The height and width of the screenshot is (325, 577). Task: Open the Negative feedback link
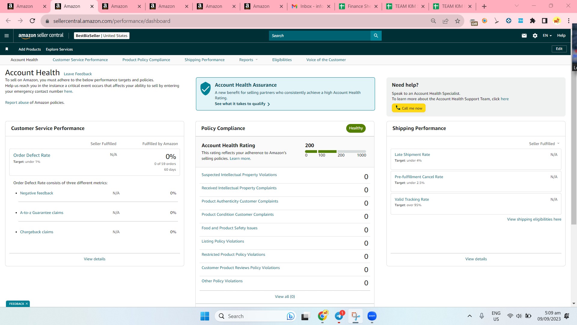click(37, 193)
